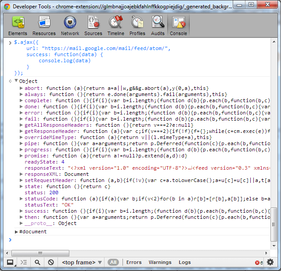Select the All filter
This screenshot has width=281, height=271.
[x=113, y=262]
